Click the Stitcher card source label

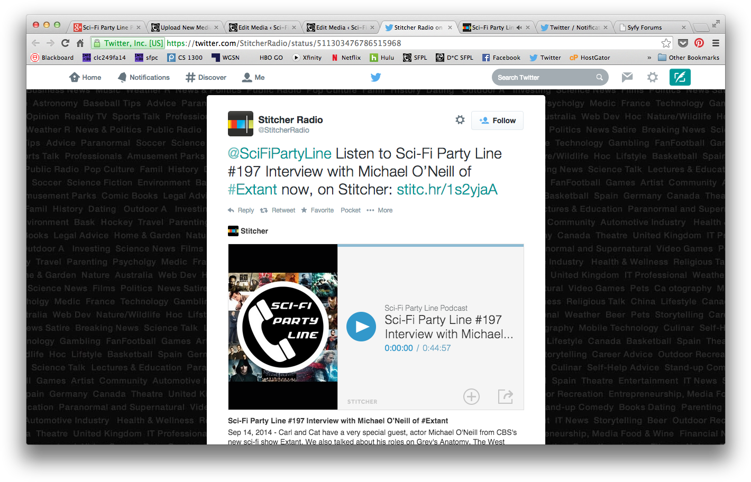tap(248, 231)
